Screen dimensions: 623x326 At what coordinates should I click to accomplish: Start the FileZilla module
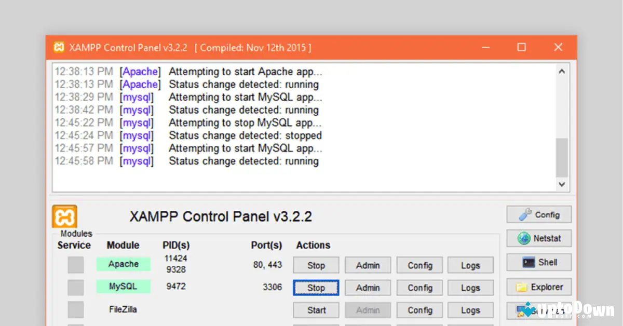tap(316, 309)
